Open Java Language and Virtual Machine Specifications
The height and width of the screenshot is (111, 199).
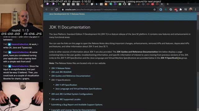tap(78, 89)
